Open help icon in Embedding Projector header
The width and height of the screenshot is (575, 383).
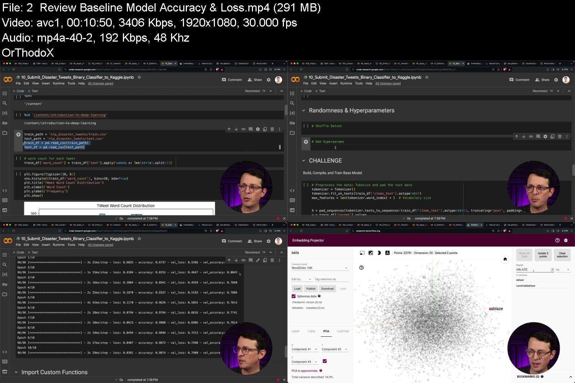(557, 240)
